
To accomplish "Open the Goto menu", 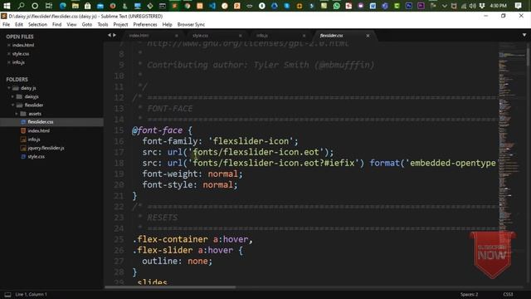I will pyautogui.click(x=87, y=24).
